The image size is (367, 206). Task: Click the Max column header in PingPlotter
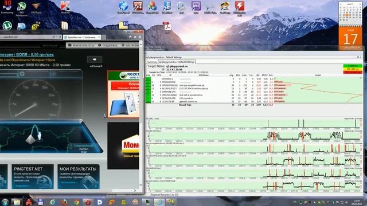244,75
